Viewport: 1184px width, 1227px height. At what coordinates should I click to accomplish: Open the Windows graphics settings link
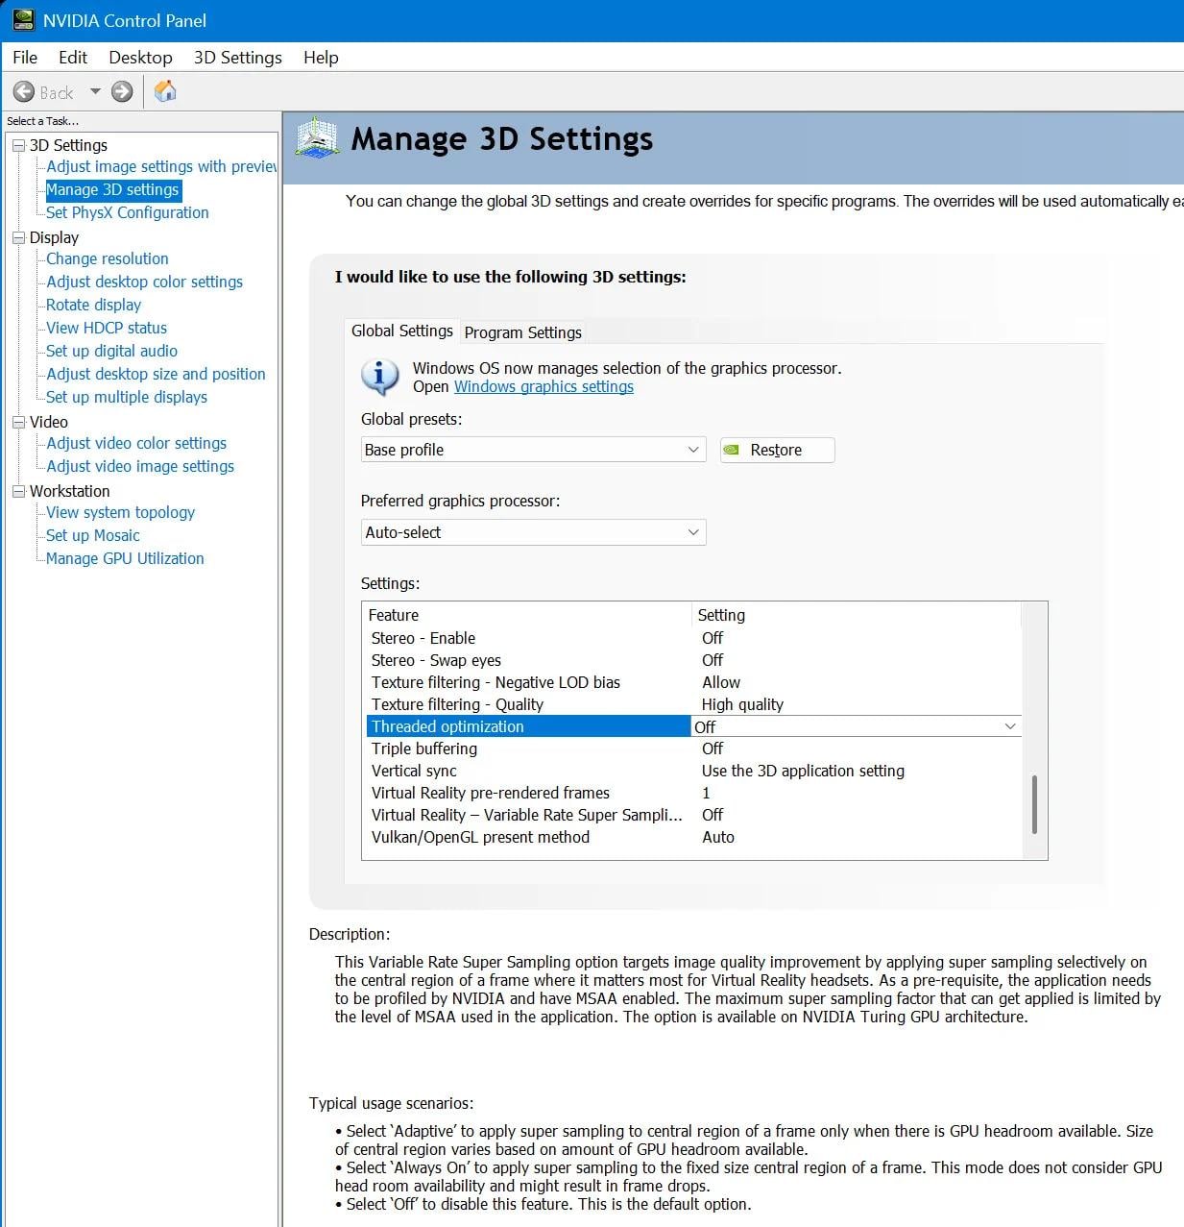click(544, 386)
